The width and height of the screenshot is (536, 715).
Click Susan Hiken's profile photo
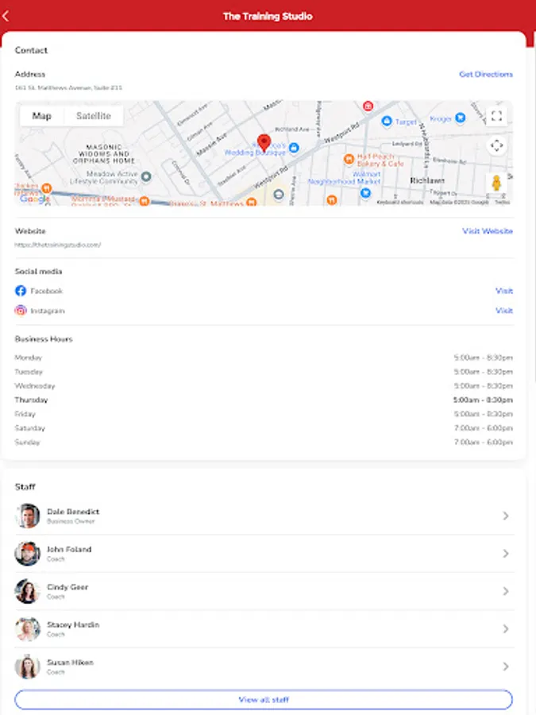click(x=27, y=667)
